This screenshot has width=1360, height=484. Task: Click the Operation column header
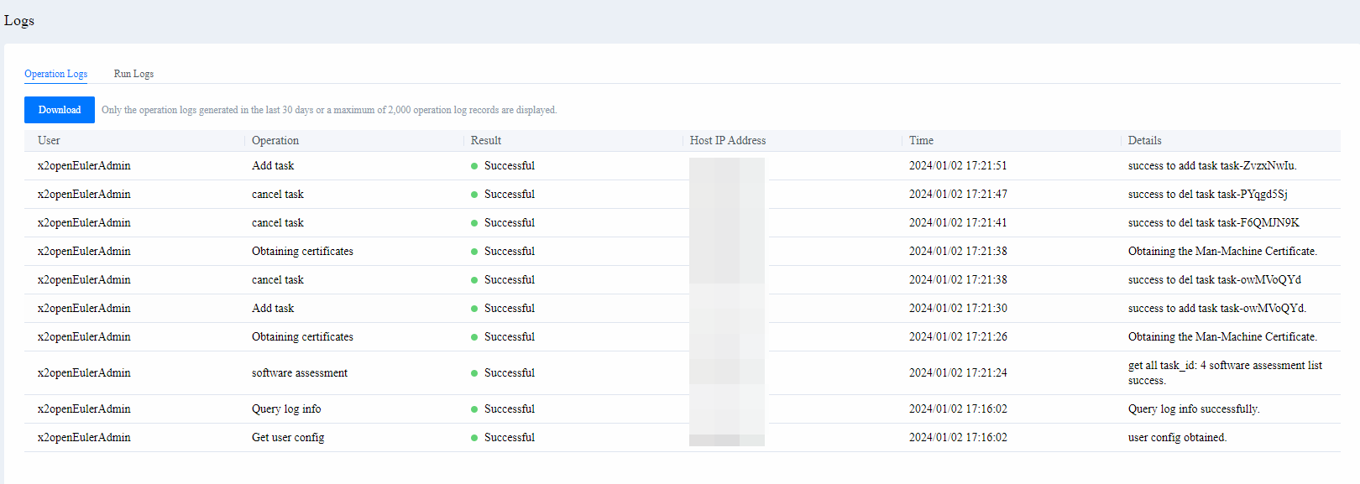[275, 141]
